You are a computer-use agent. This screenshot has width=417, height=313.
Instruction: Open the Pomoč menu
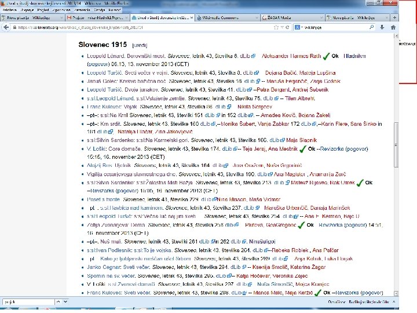tap(115, 10)
